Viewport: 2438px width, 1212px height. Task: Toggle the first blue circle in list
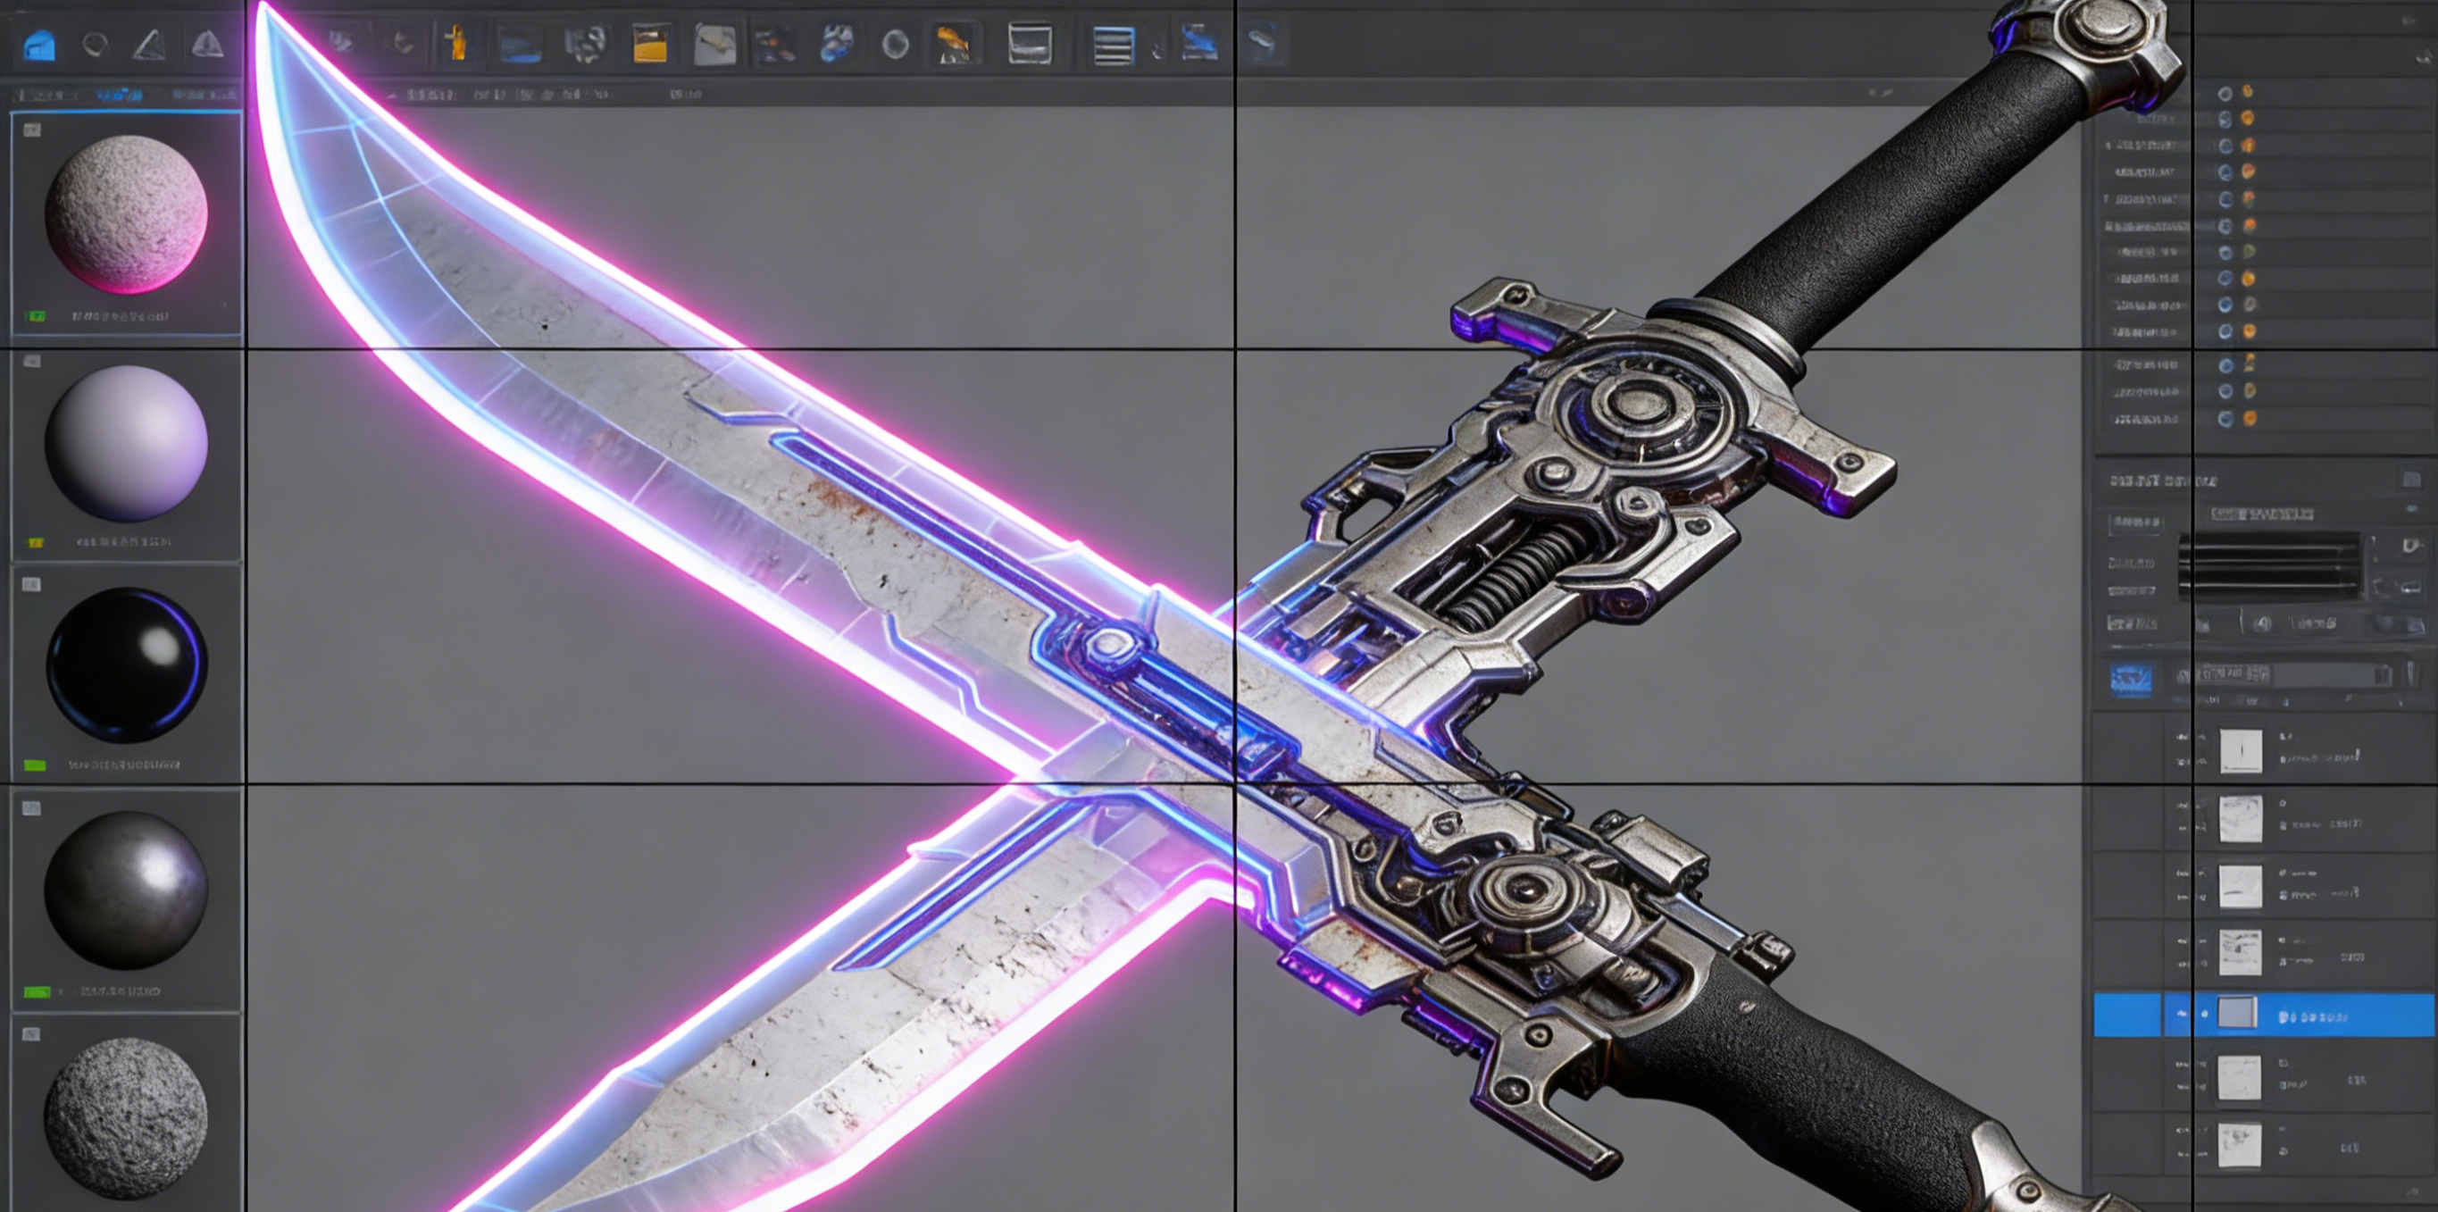(x=2225, y=93)
